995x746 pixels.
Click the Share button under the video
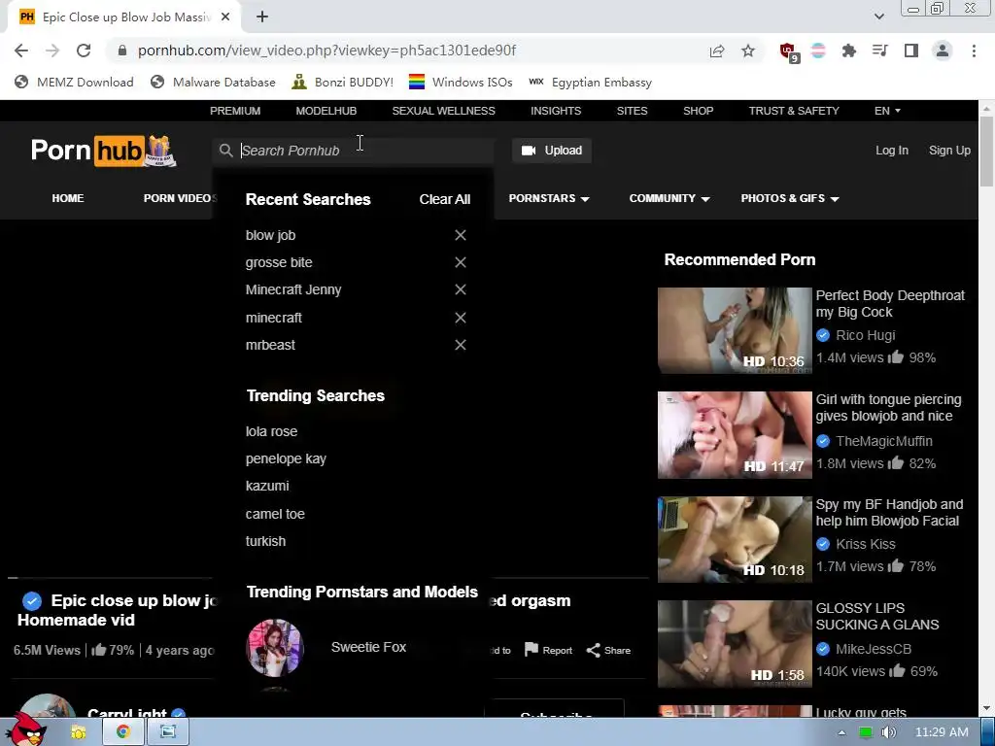coord(608,650)
